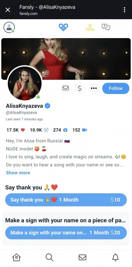The width and height of the screenshot is (132, 267).
Task: Open the profile banner image
Action: click(66, 59)
